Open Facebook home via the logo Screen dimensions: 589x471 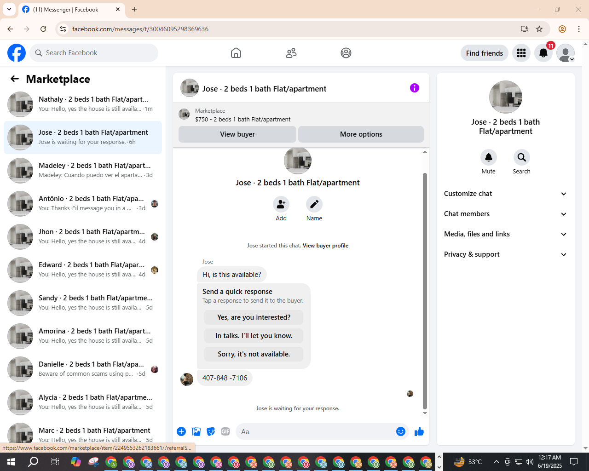click(x=17, y=53)
